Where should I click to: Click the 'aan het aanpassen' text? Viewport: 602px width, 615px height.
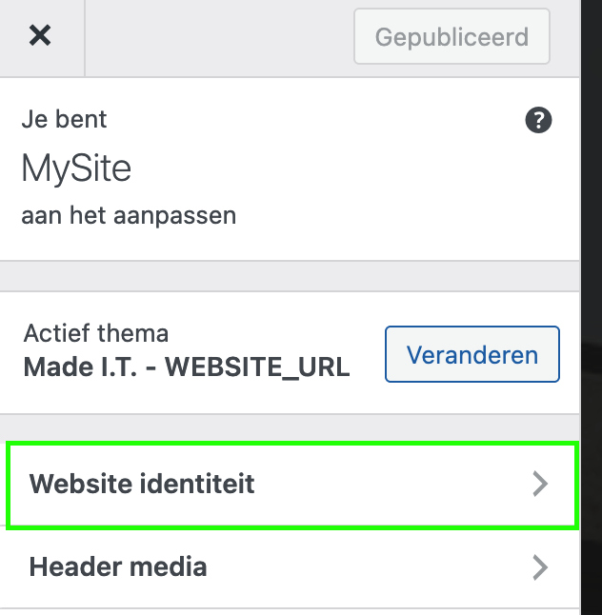pyautogui.click(x=129, y=216)
